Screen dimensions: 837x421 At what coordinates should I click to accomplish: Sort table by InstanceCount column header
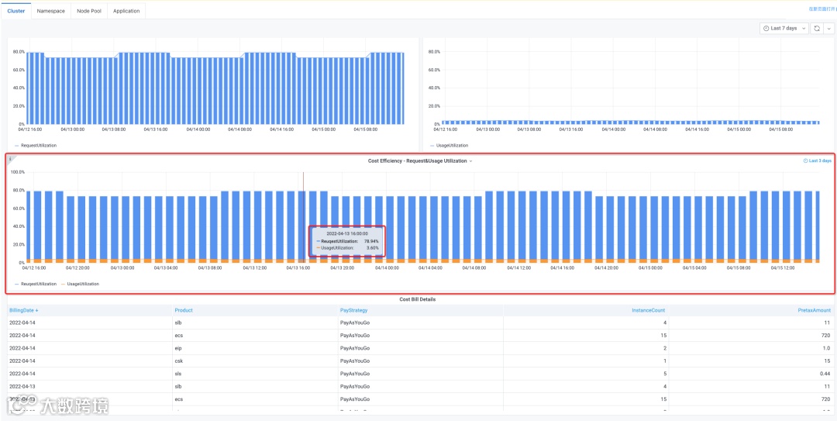coord(649,310)
